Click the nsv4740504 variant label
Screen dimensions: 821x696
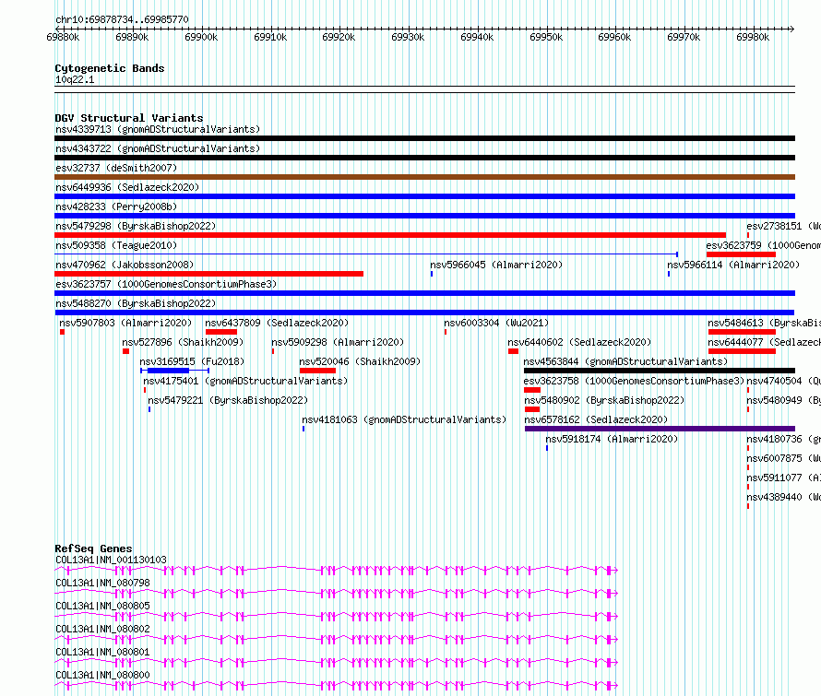783,381
